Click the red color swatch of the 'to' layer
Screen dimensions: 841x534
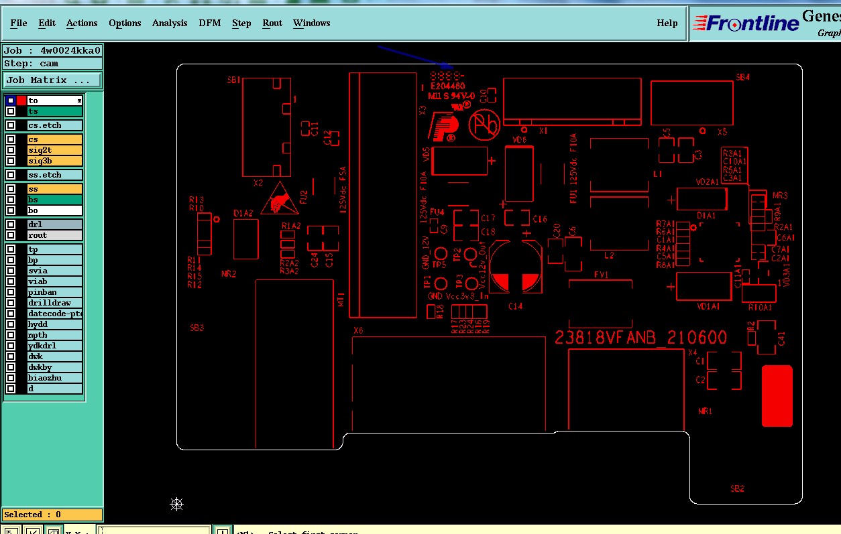(x=21, y=101)
